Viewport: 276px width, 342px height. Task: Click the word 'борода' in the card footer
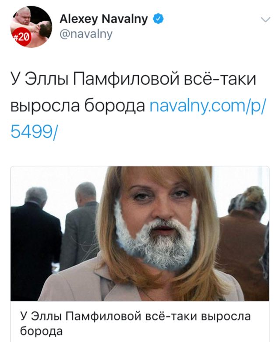click(x=41, y=331)
